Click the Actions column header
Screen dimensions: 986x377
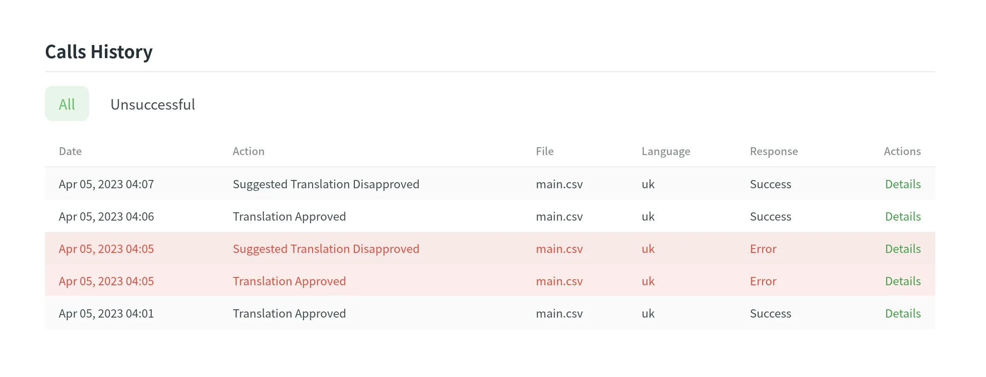(902, 151)
